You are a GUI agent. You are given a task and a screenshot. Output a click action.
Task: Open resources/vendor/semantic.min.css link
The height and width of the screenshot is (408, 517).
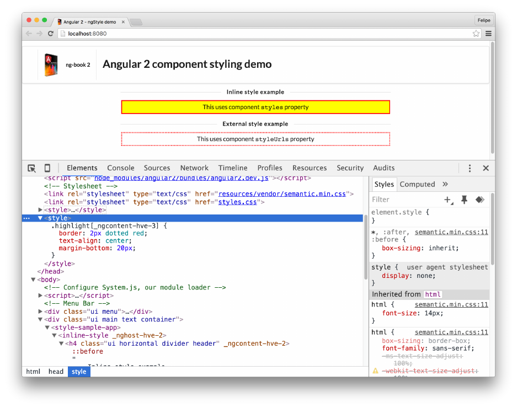(282, 194)
